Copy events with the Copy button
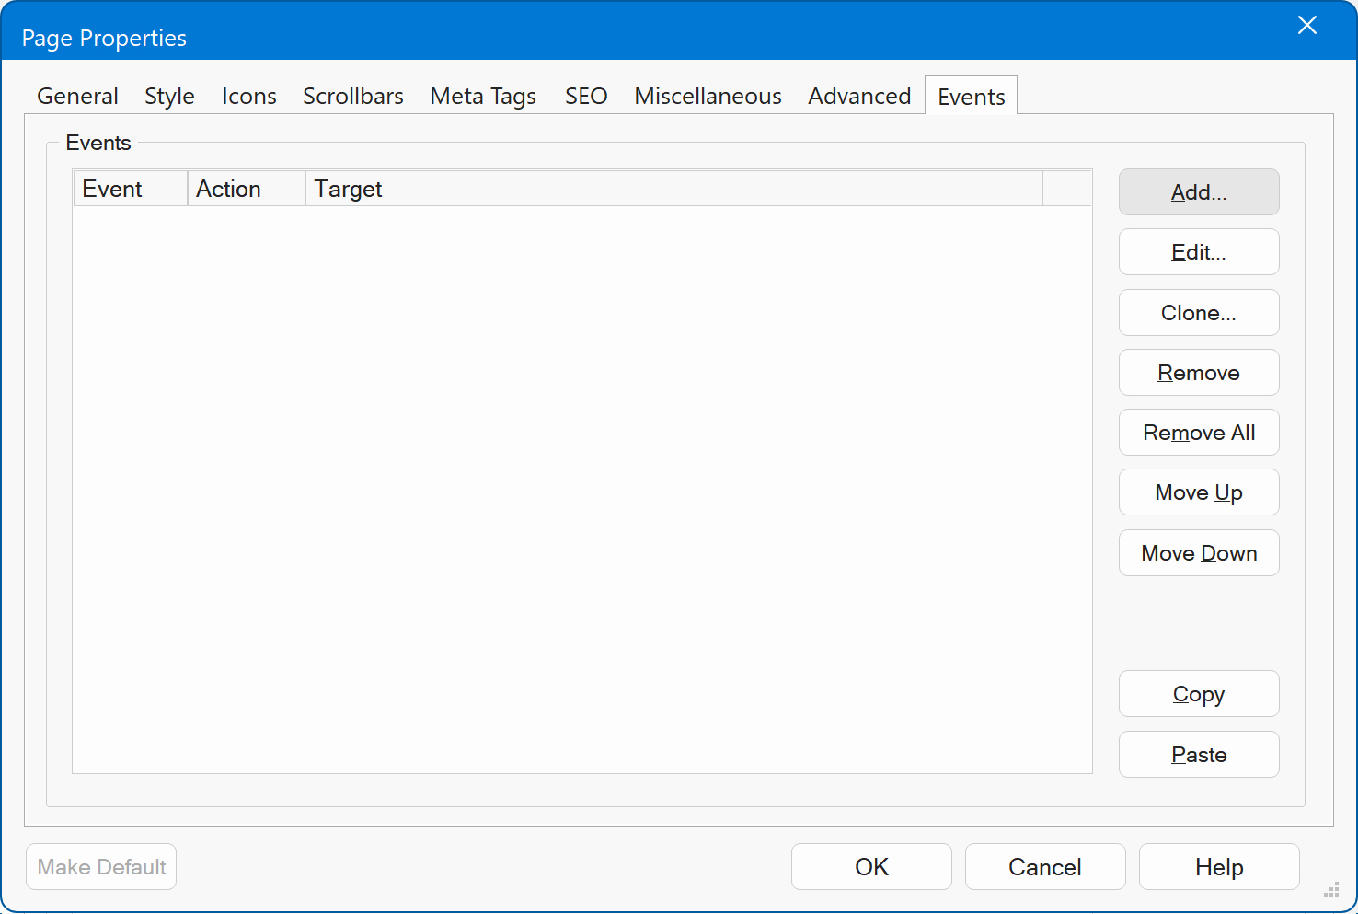1358x914 pixels. coord(1198,694)
